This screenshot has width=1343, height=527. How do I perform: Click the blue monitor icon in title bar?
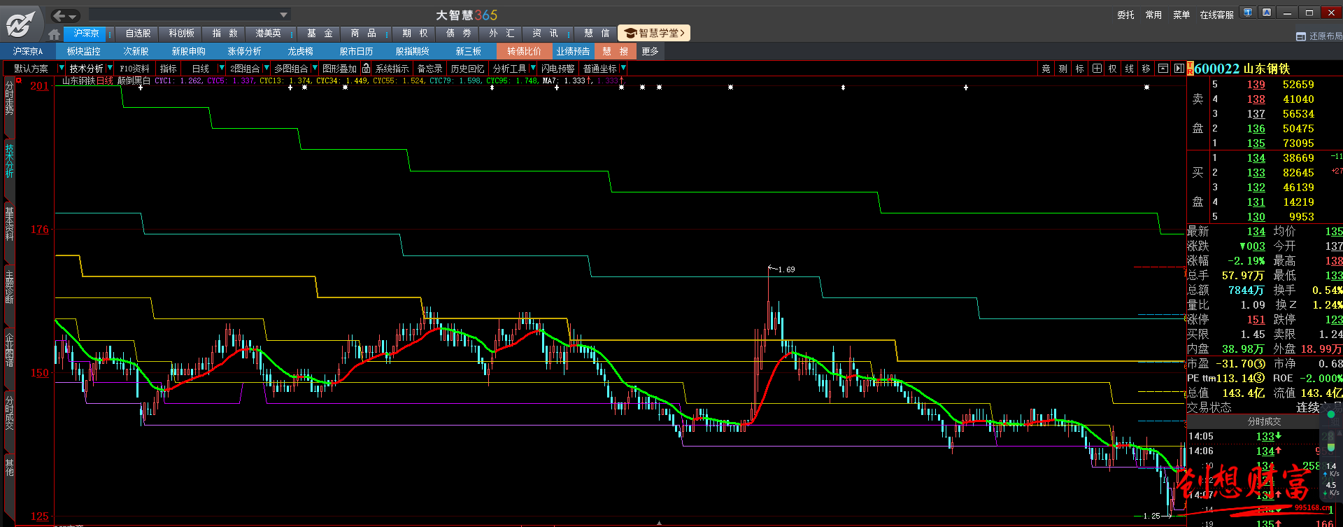tap(1248, 13)
